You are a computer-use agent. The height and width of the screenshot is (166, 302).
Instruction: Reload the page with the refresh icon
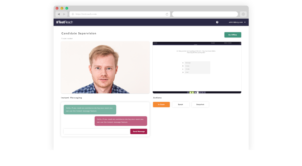(167, 14)
